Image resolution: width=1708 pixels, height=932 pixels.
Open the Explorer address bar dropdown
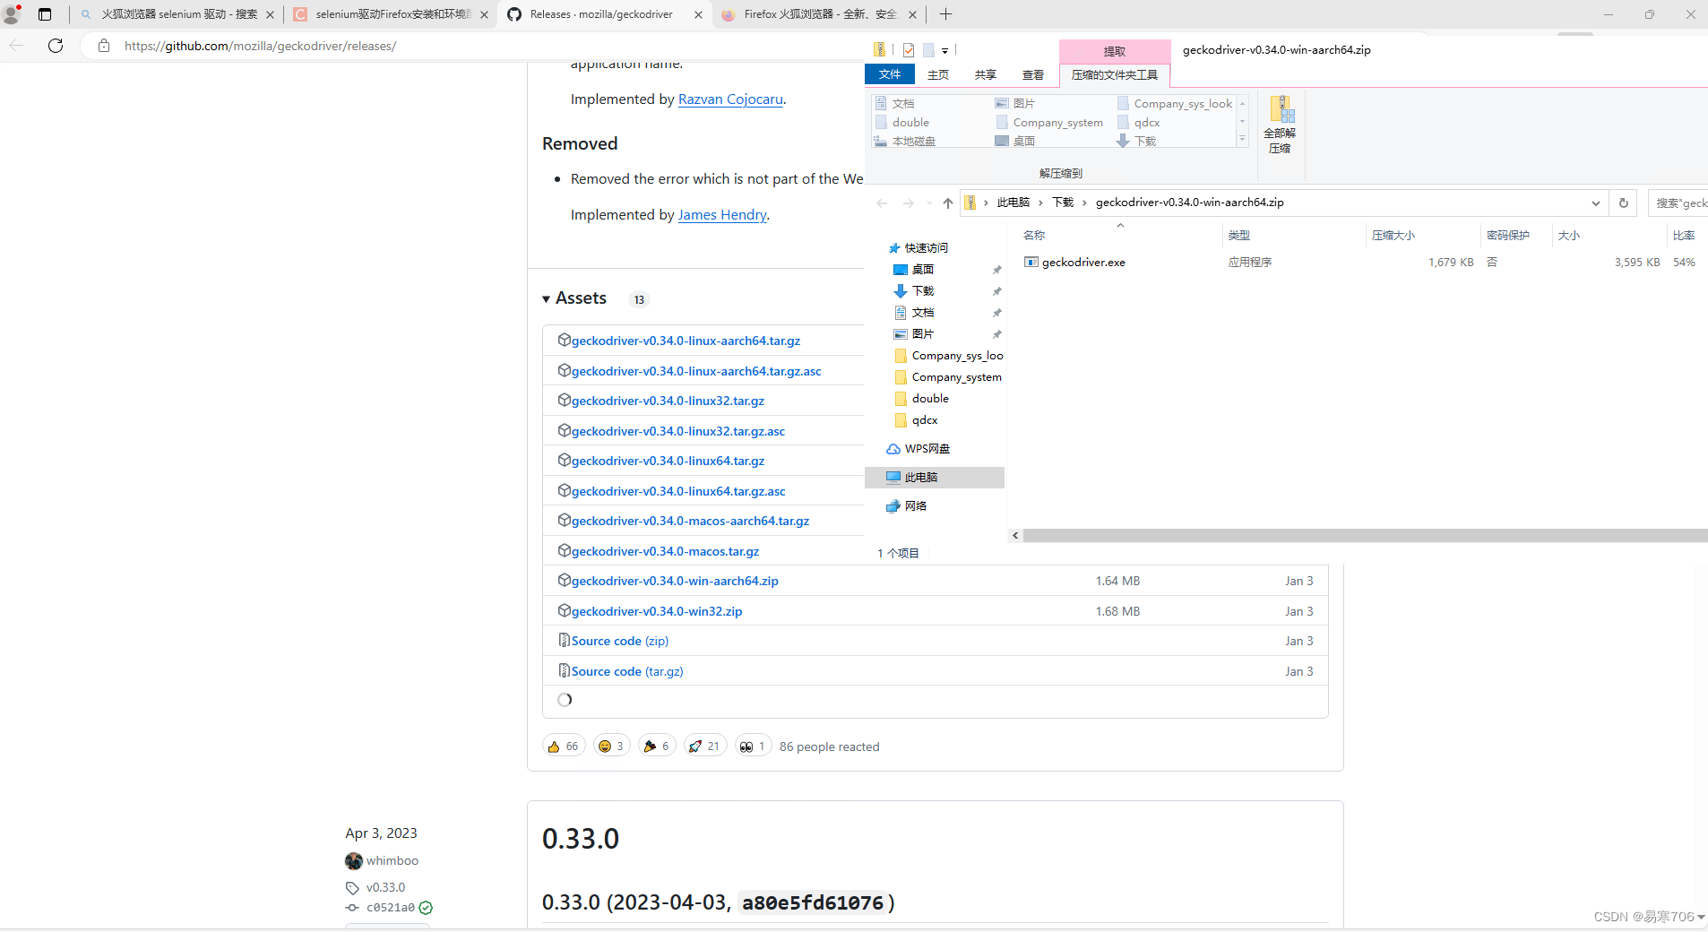click(1596, 203)
